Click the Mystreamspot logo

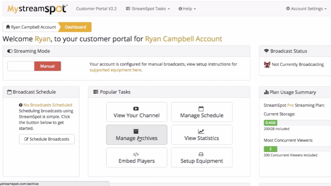[37, 9]
